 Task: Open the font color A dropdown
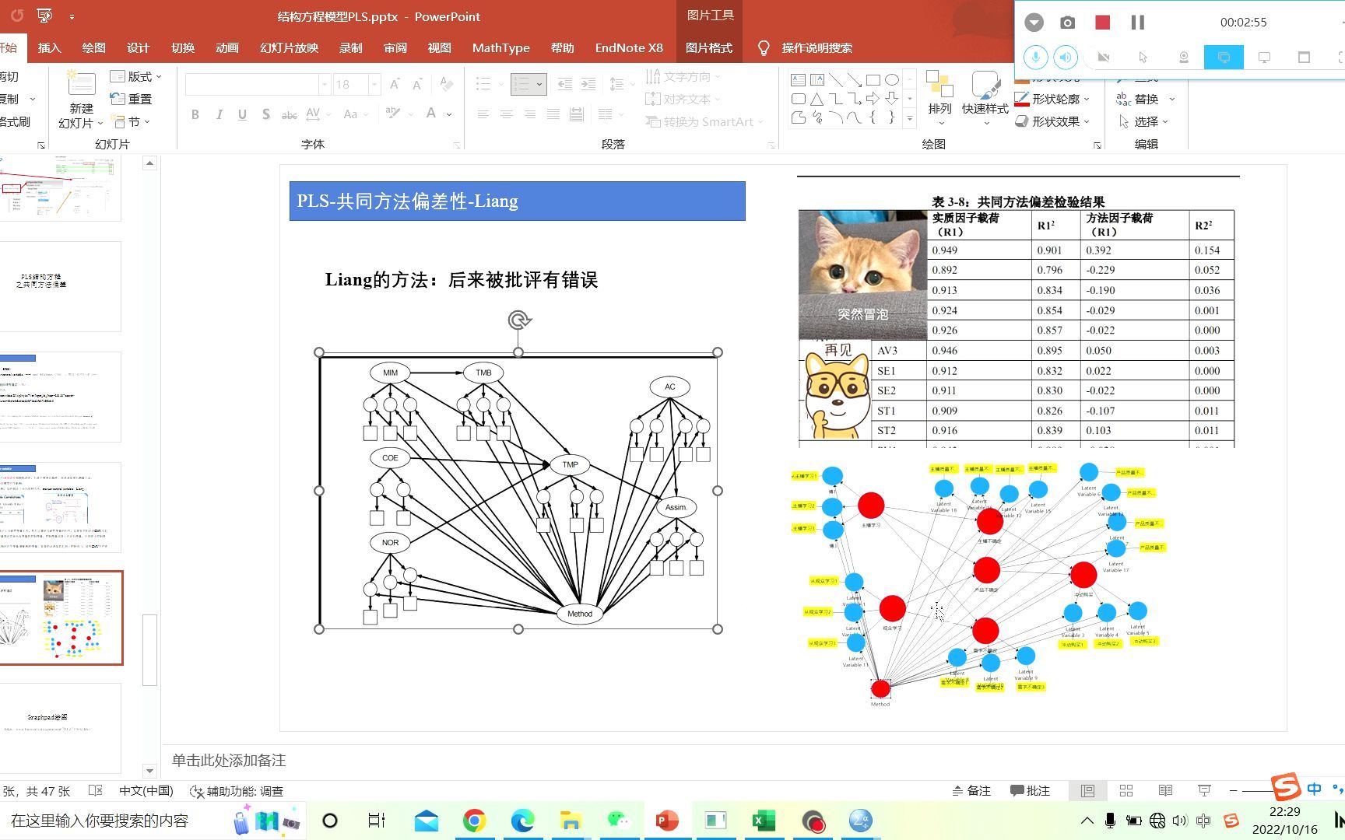pos(449,114)
